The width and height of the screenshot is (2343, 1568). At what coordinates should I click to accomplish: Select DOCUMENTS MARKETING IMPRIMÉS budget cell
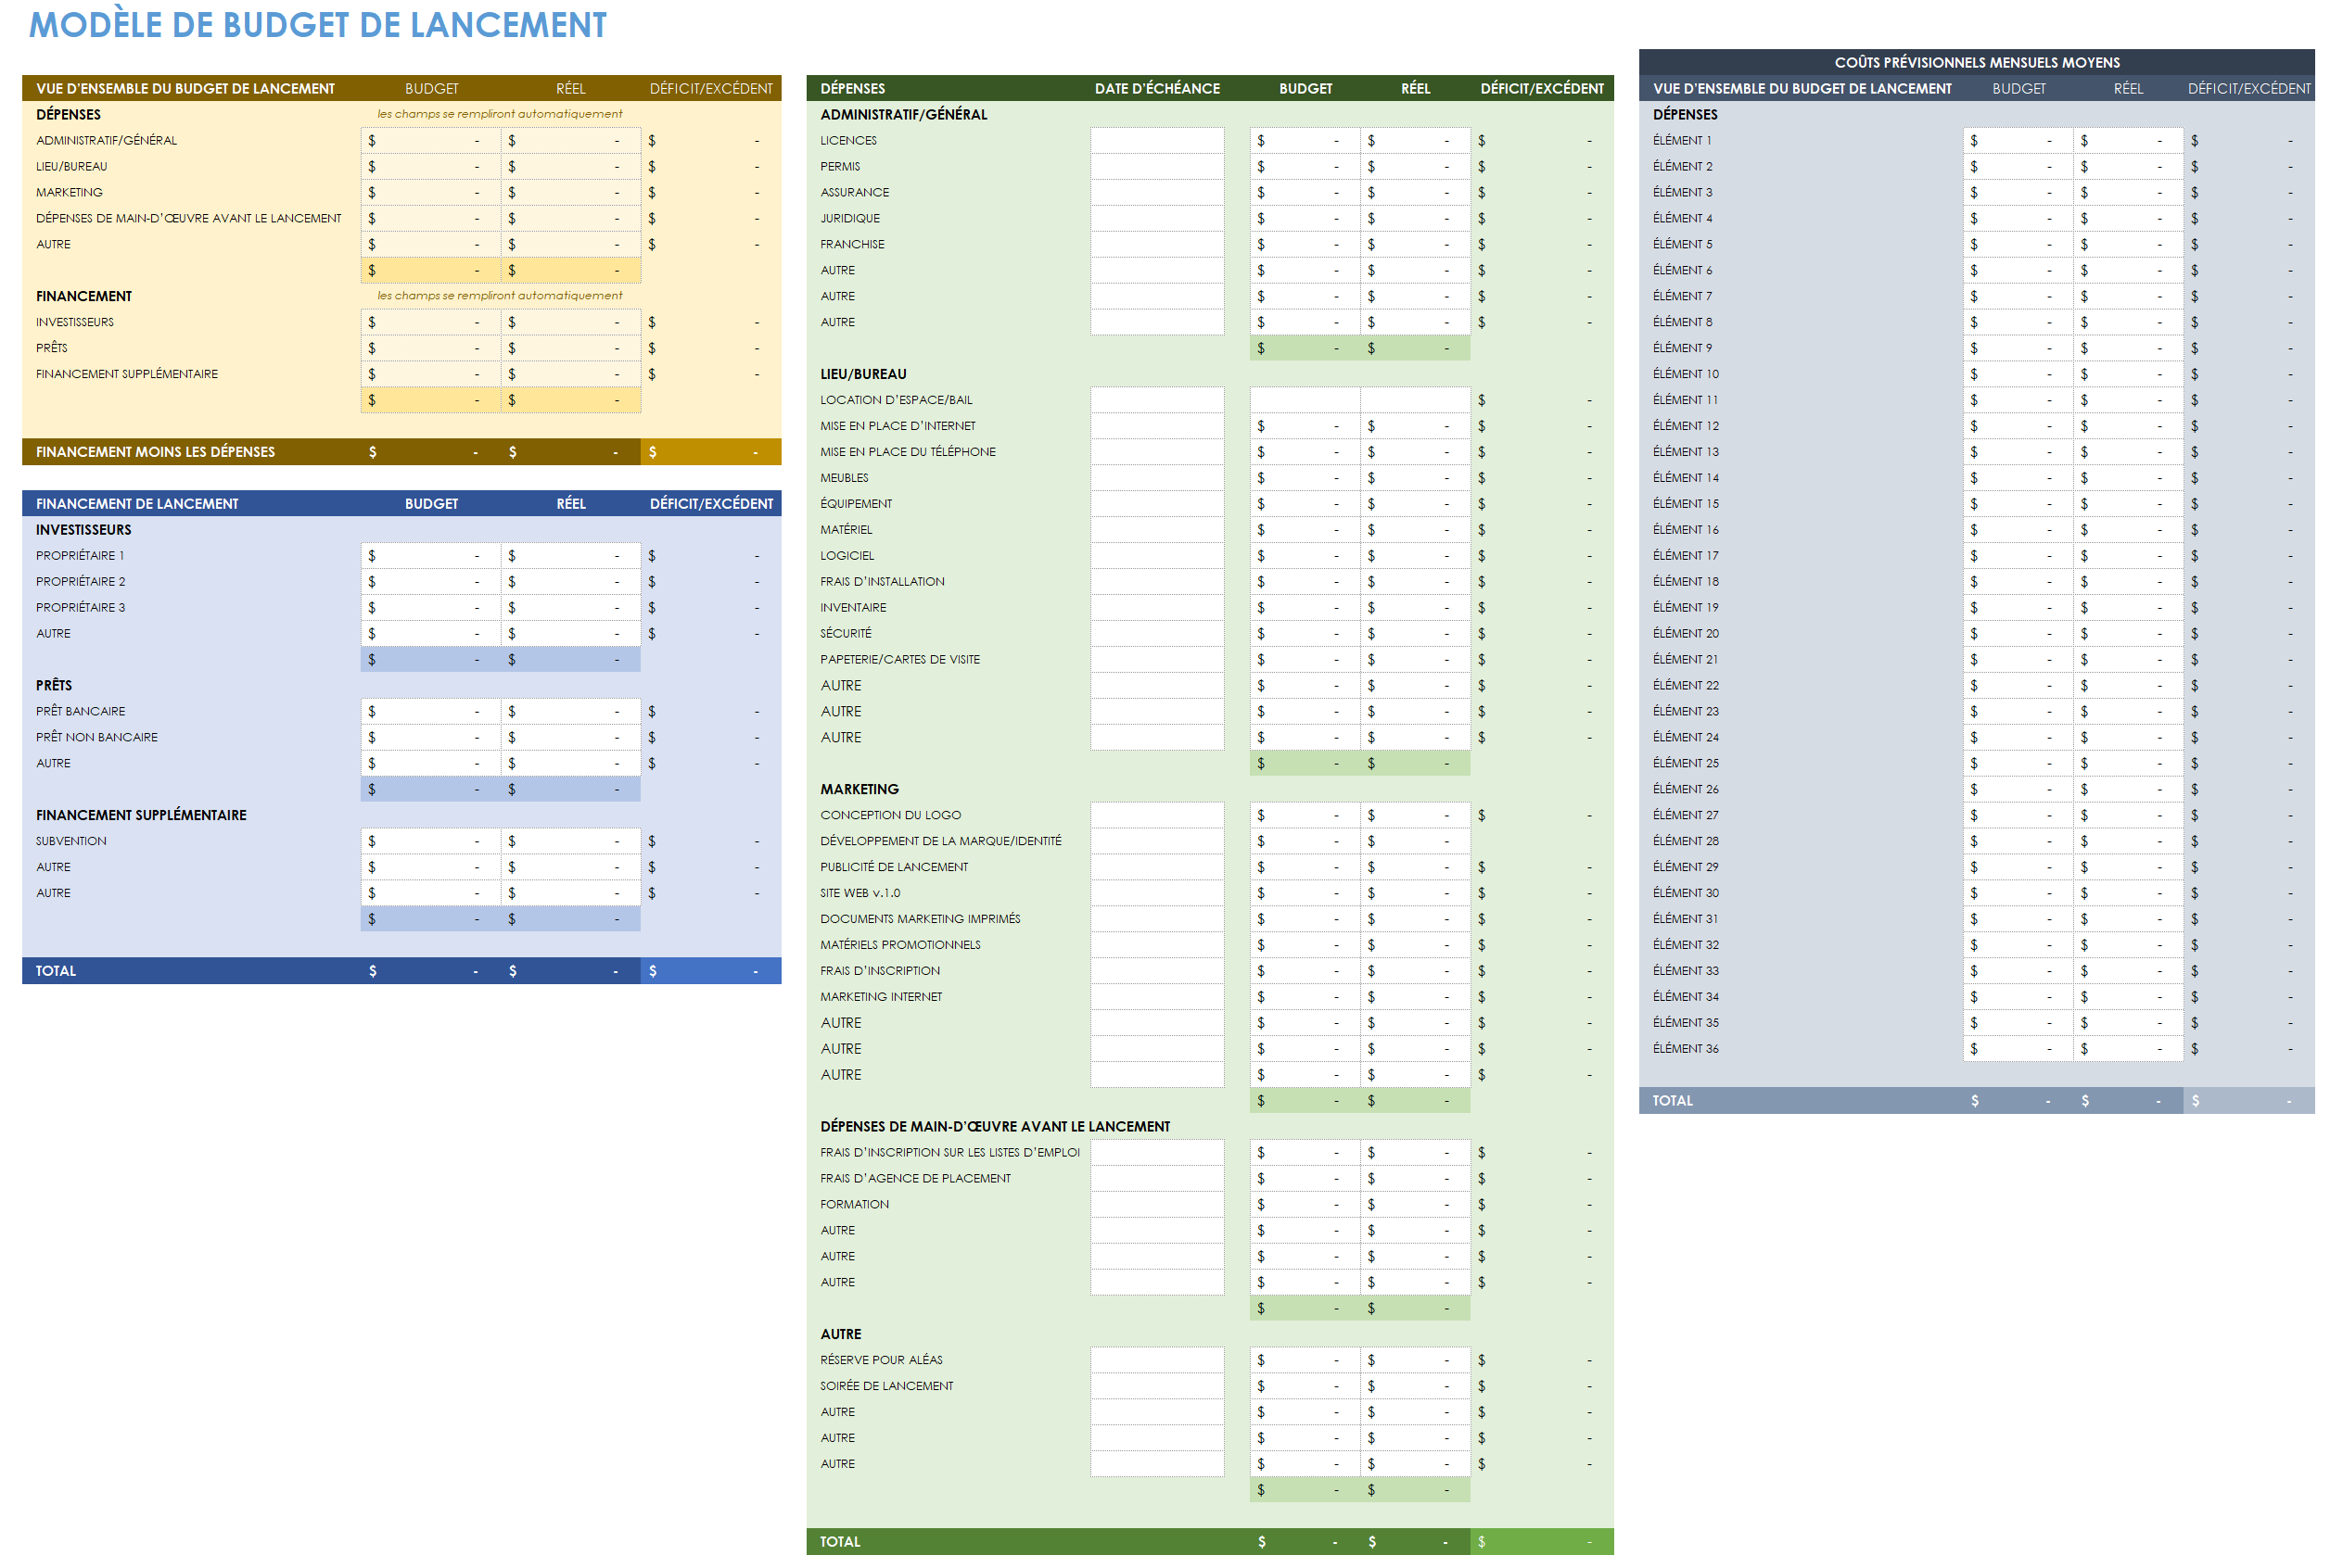click(x=1305, y=920)
